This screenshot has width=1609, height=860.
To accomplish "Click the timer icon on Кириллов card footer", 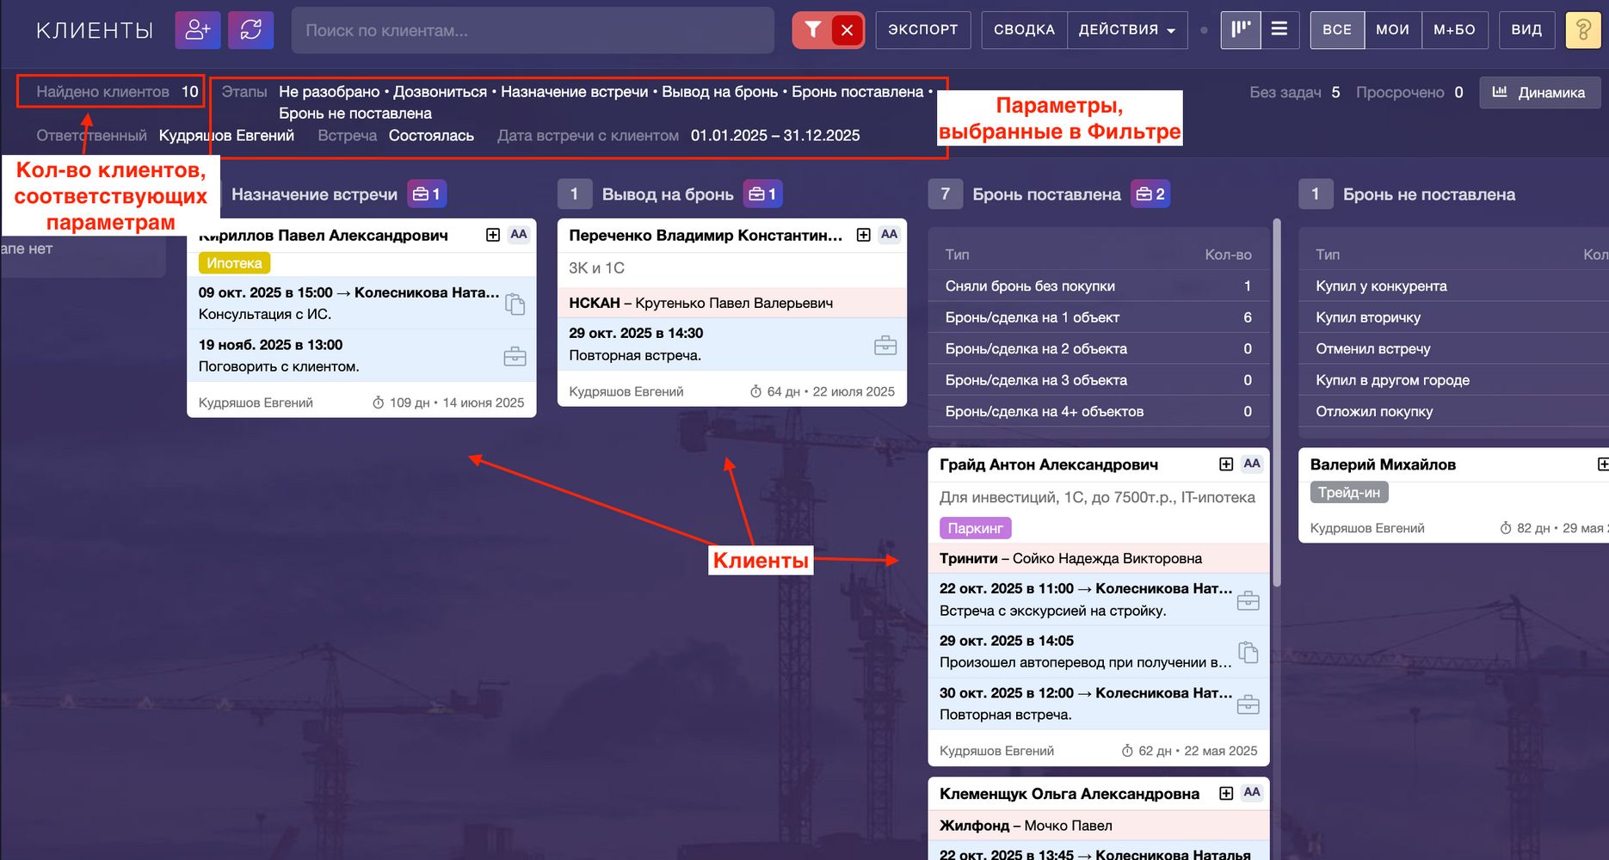I will (378, 402).
